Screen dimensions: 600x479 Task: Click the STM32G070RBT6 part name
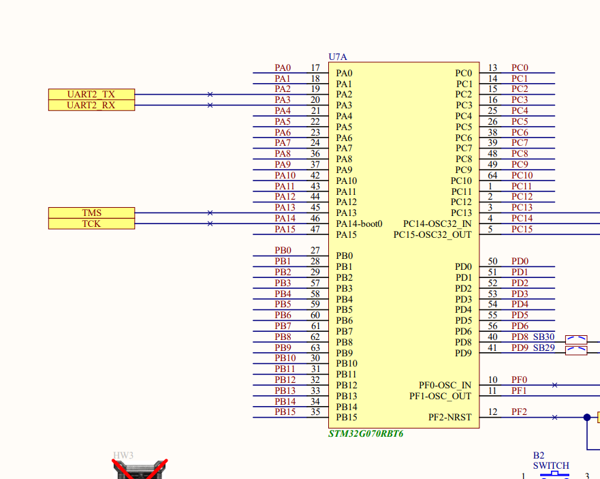[x=366, y=433]
